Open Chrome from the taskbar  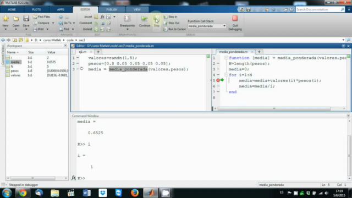[23, 193]
